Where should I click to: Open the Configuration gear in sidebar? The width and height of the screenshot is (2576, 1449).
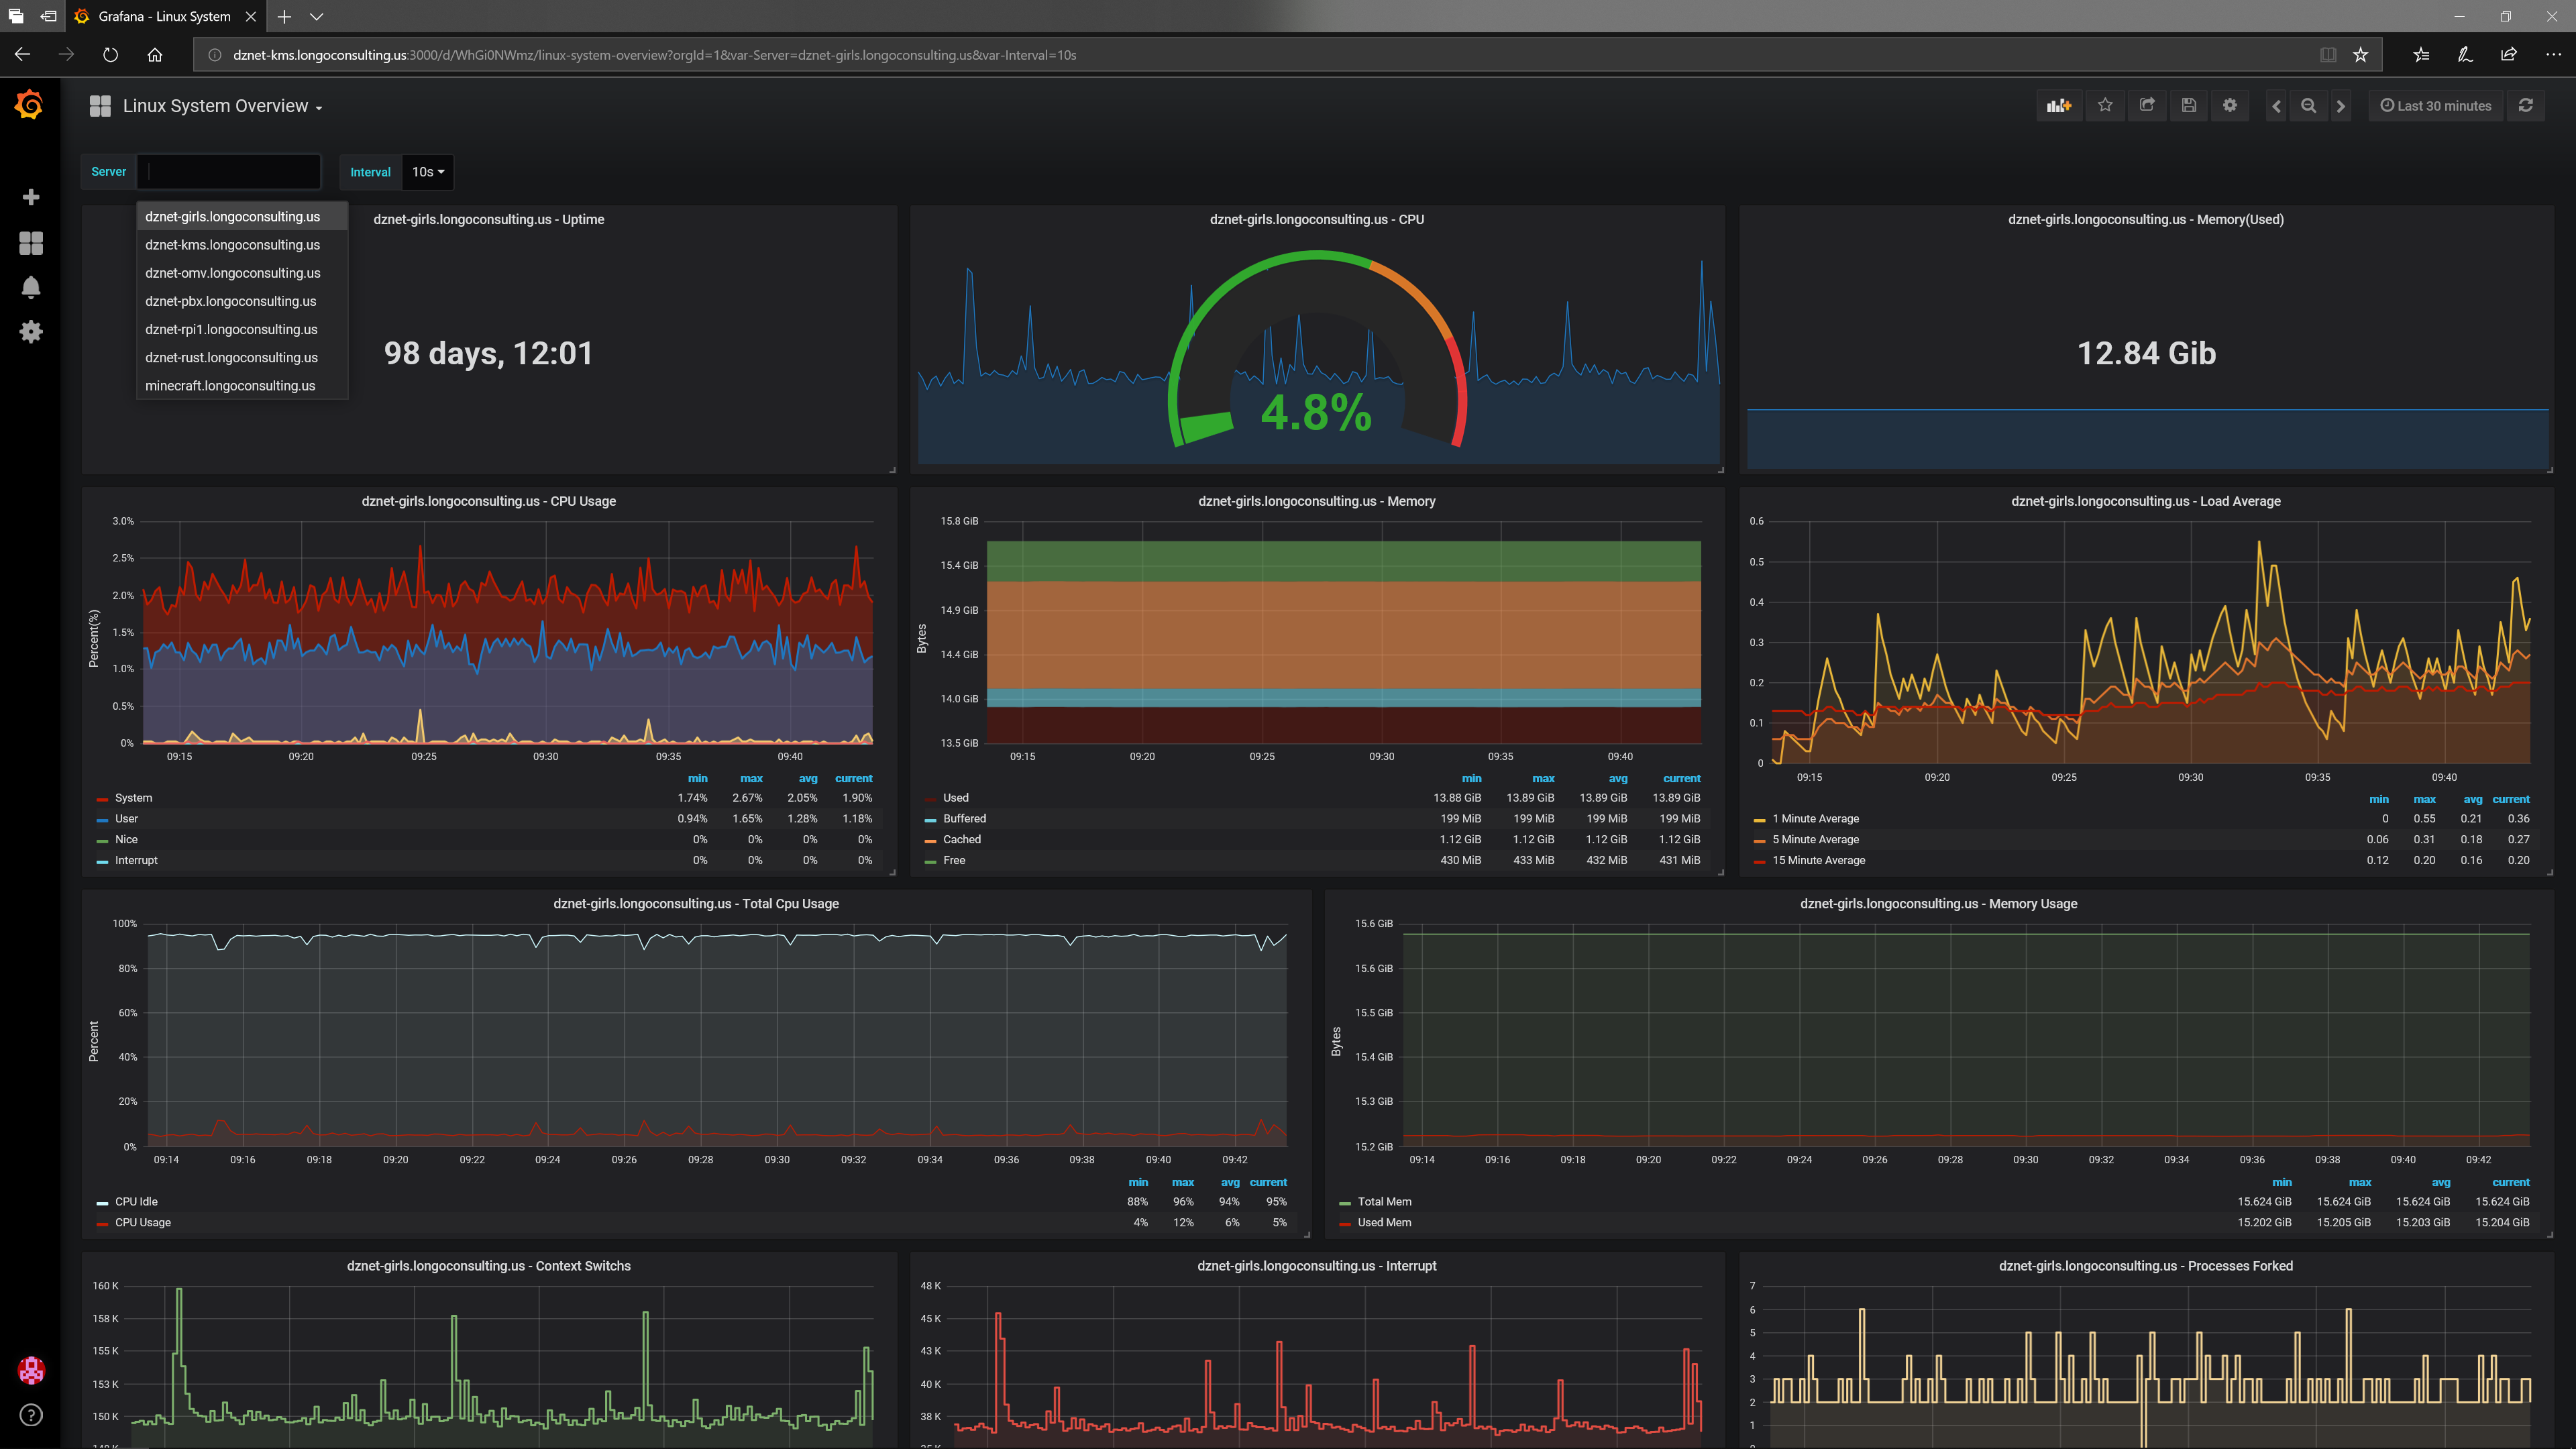click(x=31, y=332)
